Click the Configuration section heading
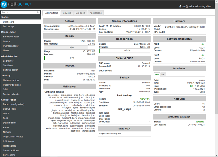 coord(9,100)
